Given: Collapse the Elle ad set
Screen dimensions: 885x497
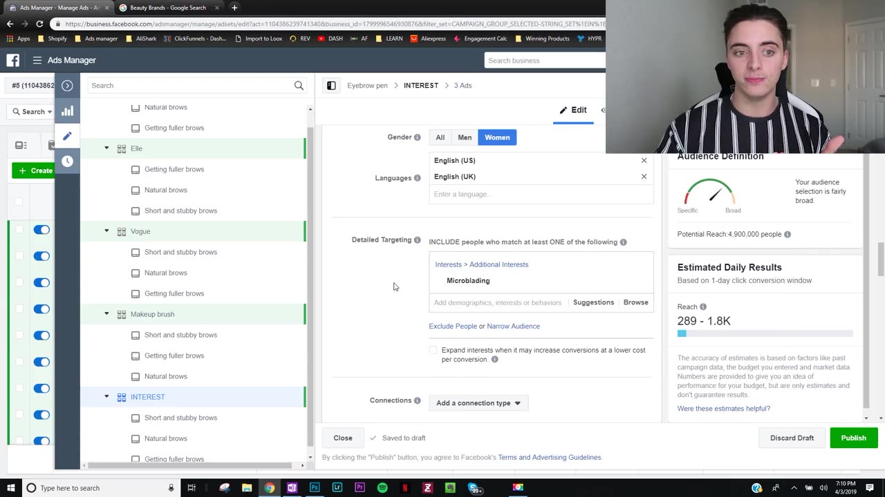Looking at the screenshot, I should click(x=106, y=148).
